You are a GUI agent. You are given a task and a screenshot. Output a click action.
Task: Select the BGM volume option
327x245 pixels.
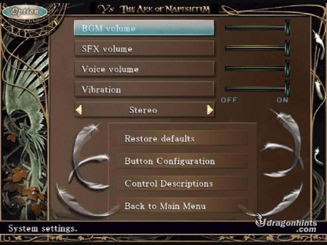coord(144,28)
